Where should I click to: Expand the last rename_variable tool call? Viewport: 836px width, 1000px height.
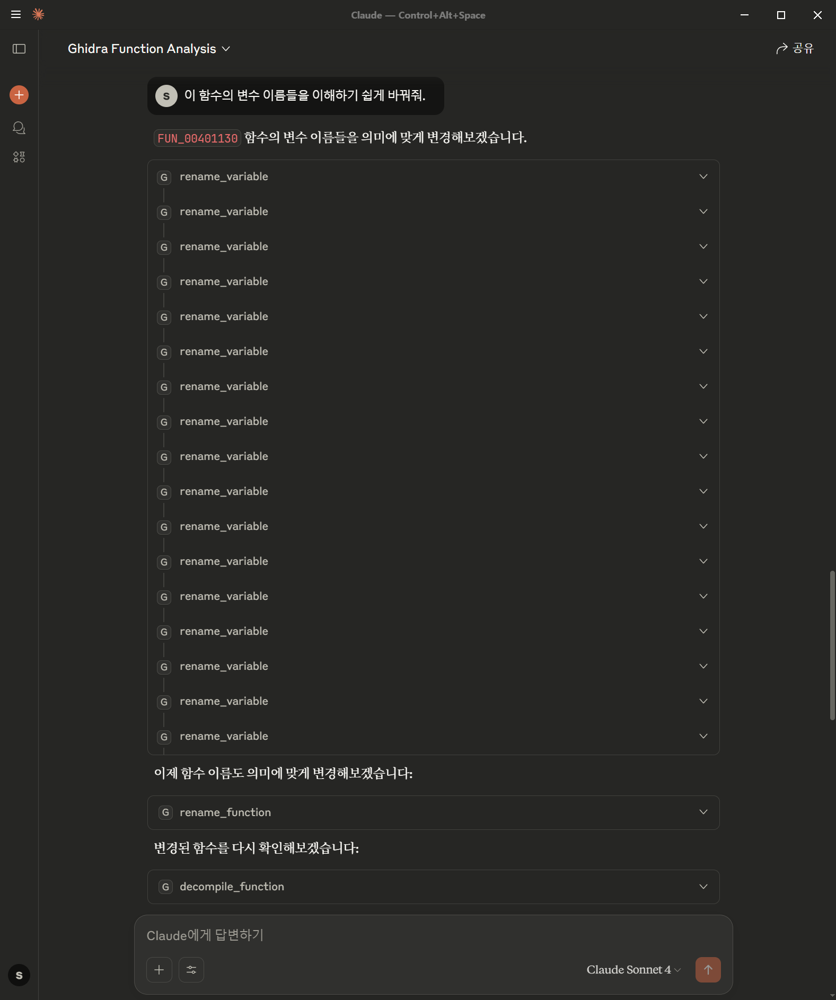click(x=433, y=736)
